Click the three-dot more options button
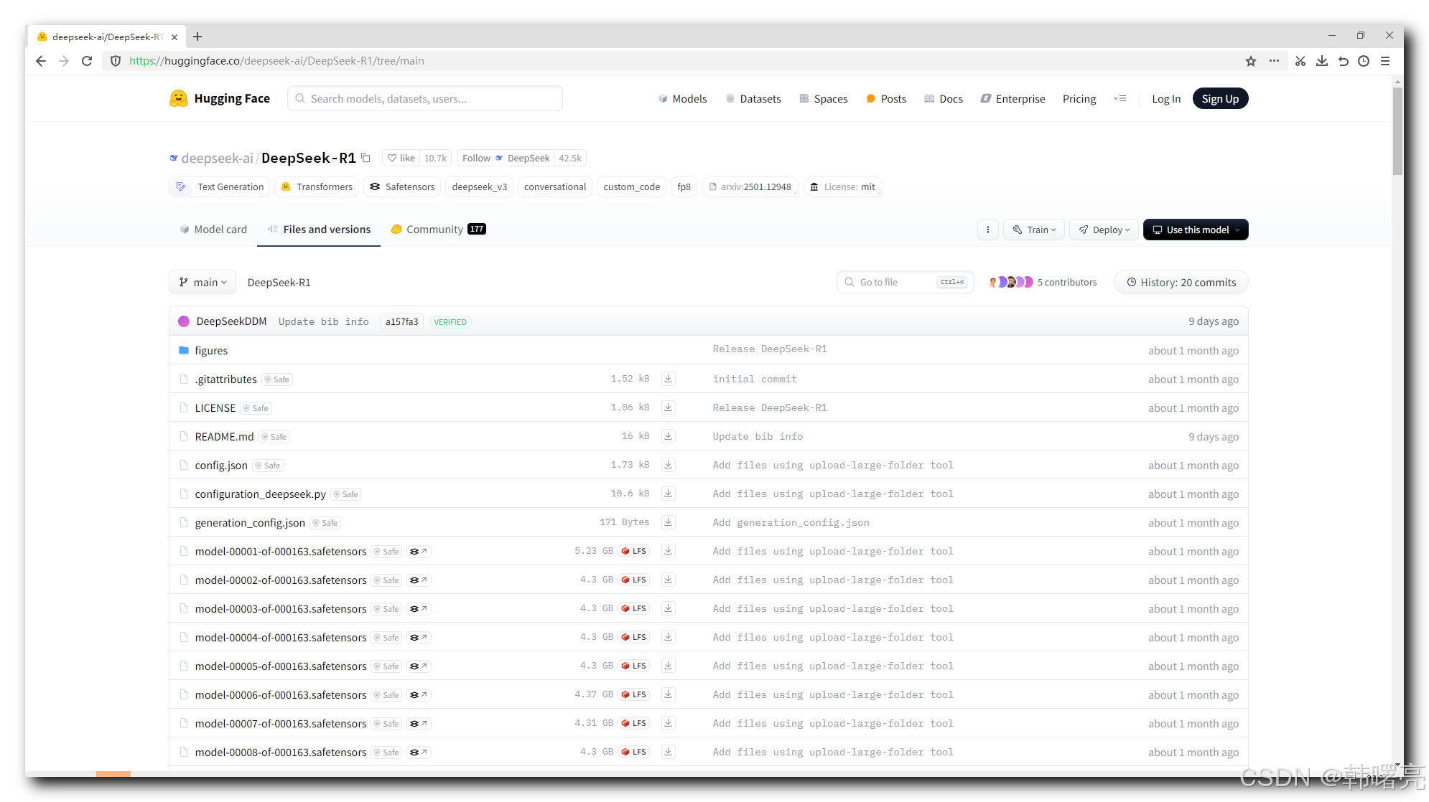 point(987,230)
